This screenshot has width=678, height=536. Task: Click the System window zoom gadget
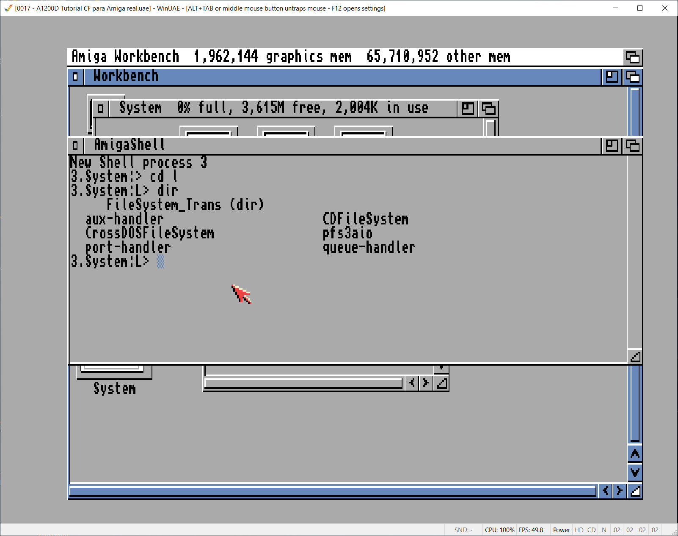click(468, 109)
